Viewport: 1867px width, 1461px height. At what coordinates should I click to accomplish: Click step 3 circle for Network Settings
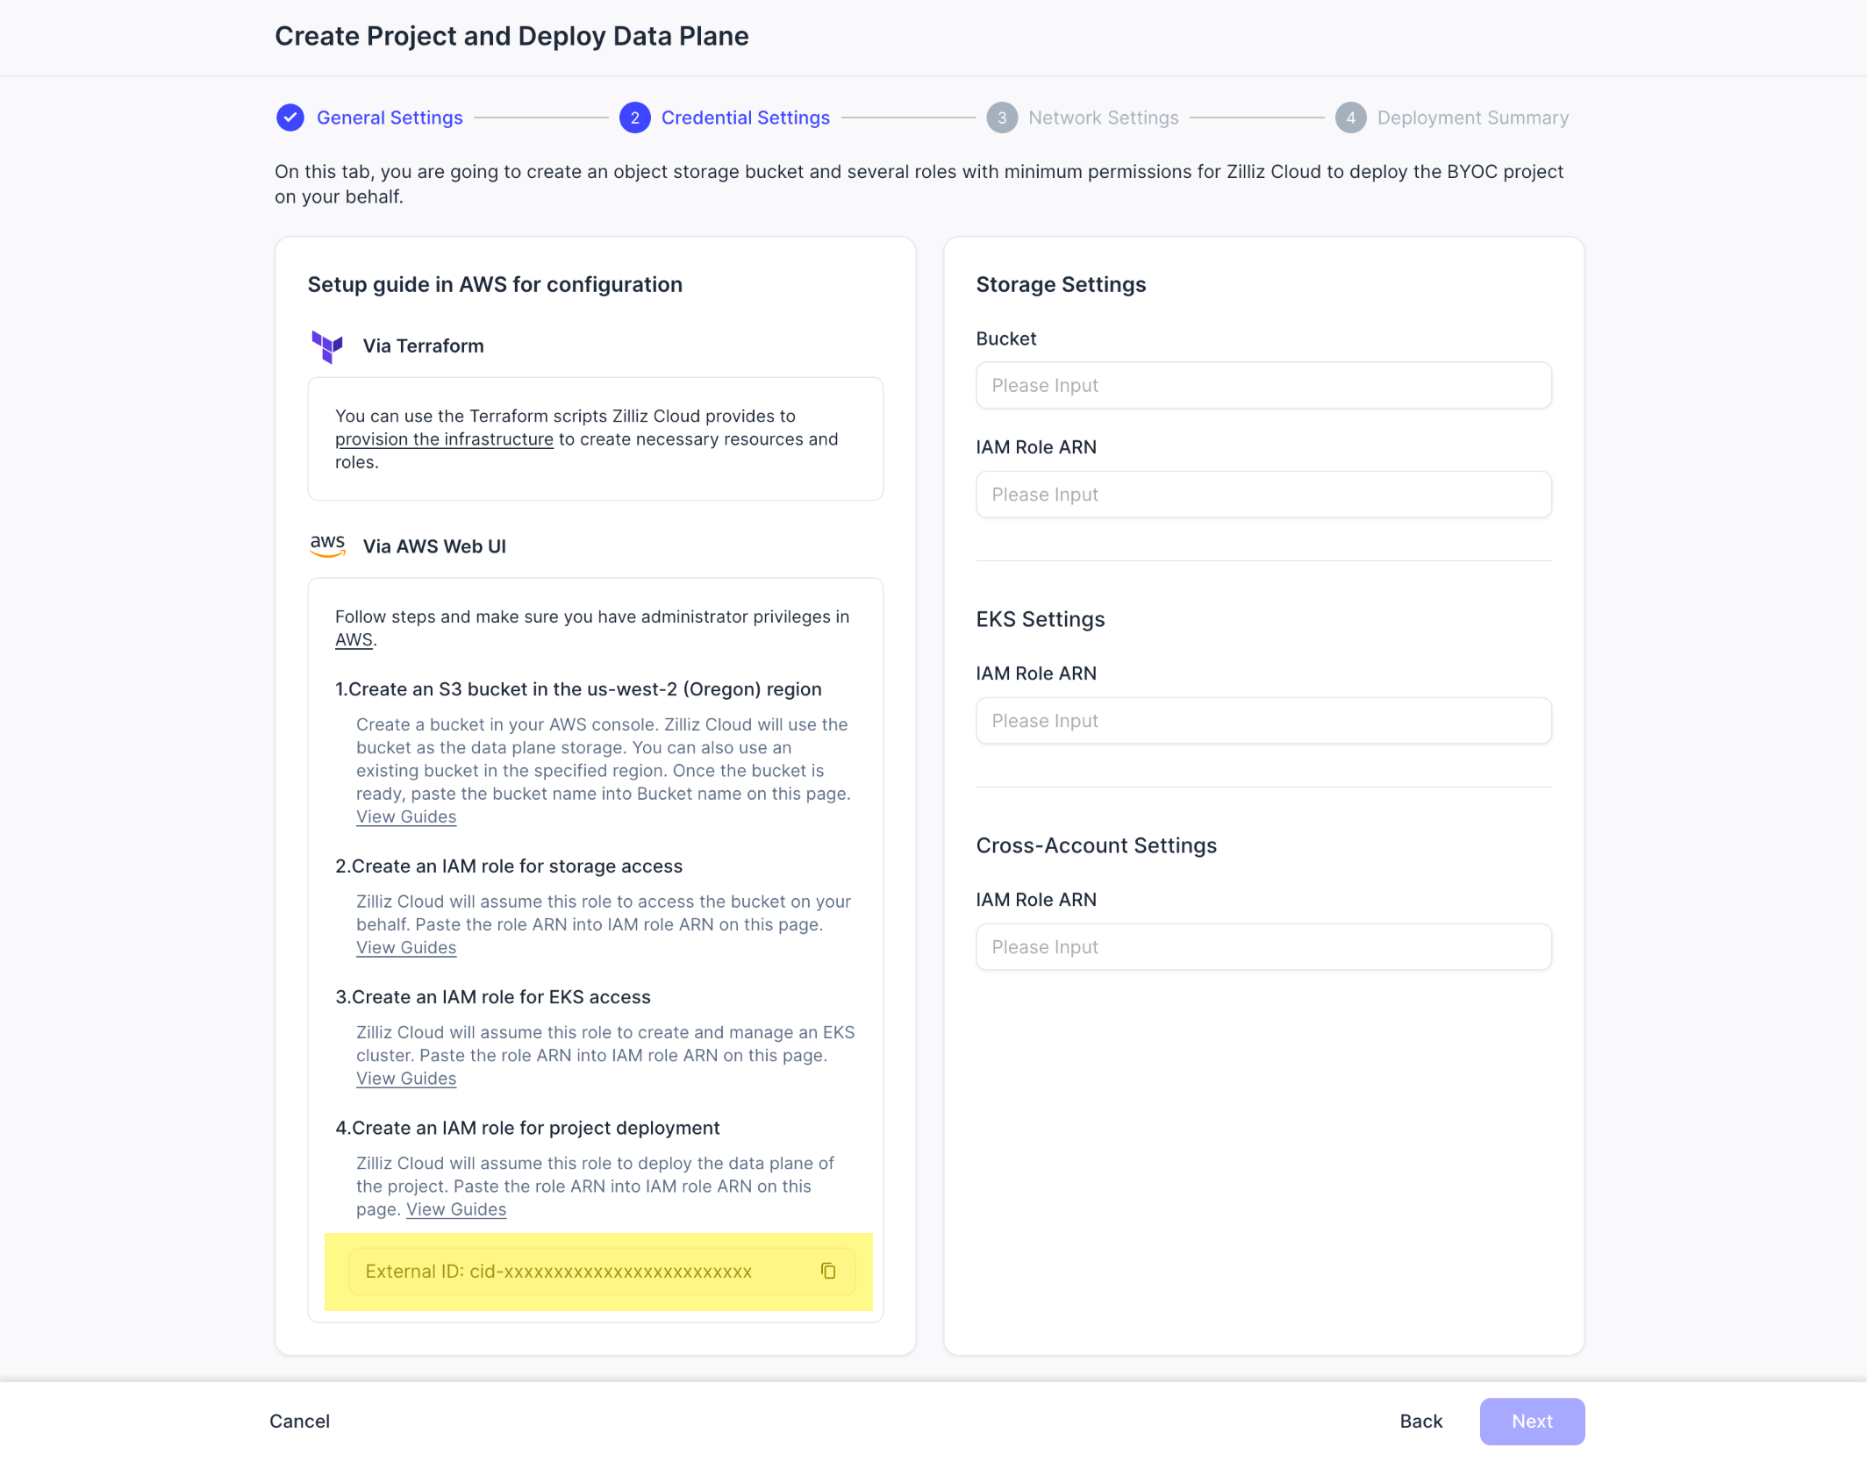coord(1002,118)
